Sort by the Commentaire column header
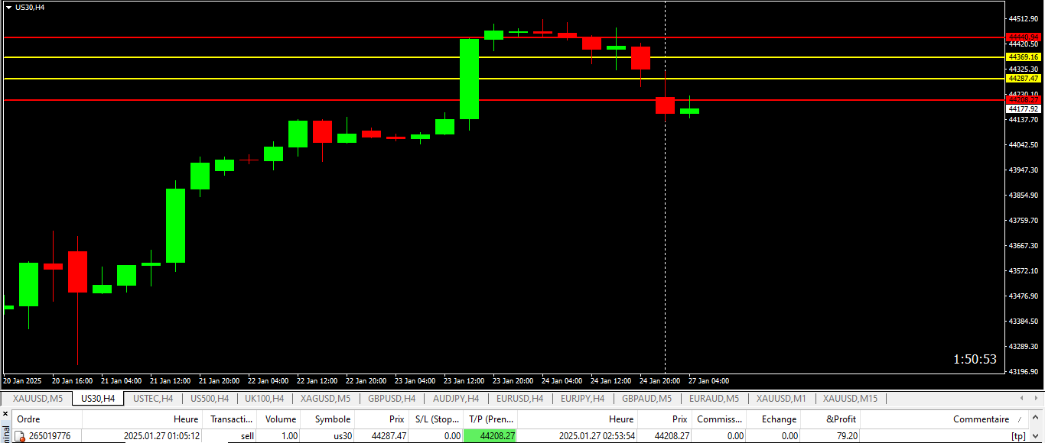1045x443 pixels. (946, 419)
